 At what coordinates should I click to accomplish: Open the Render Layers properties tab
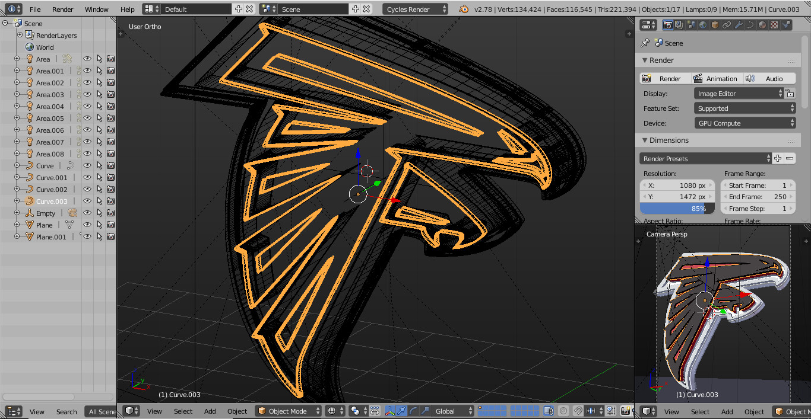click(679, 25)
